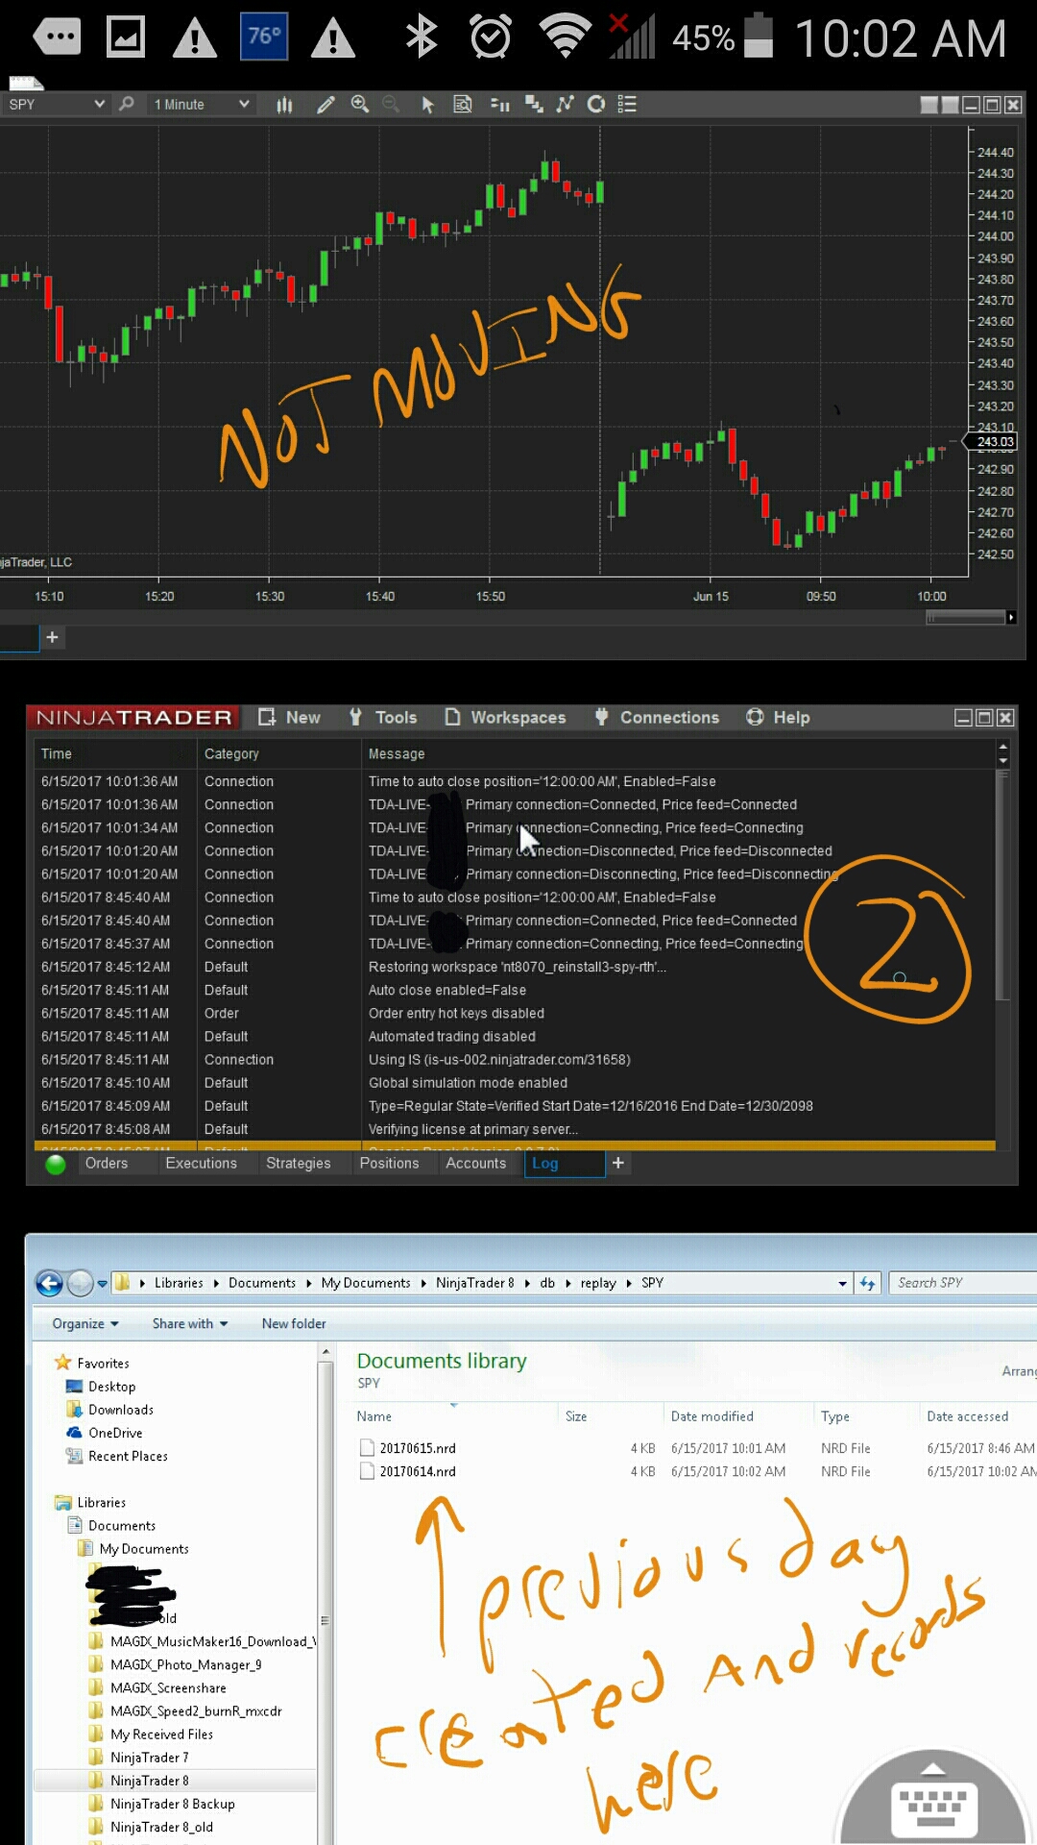Open the Tools menu
This screenshot has height=1845, width=1037.
tap(383, 717)
